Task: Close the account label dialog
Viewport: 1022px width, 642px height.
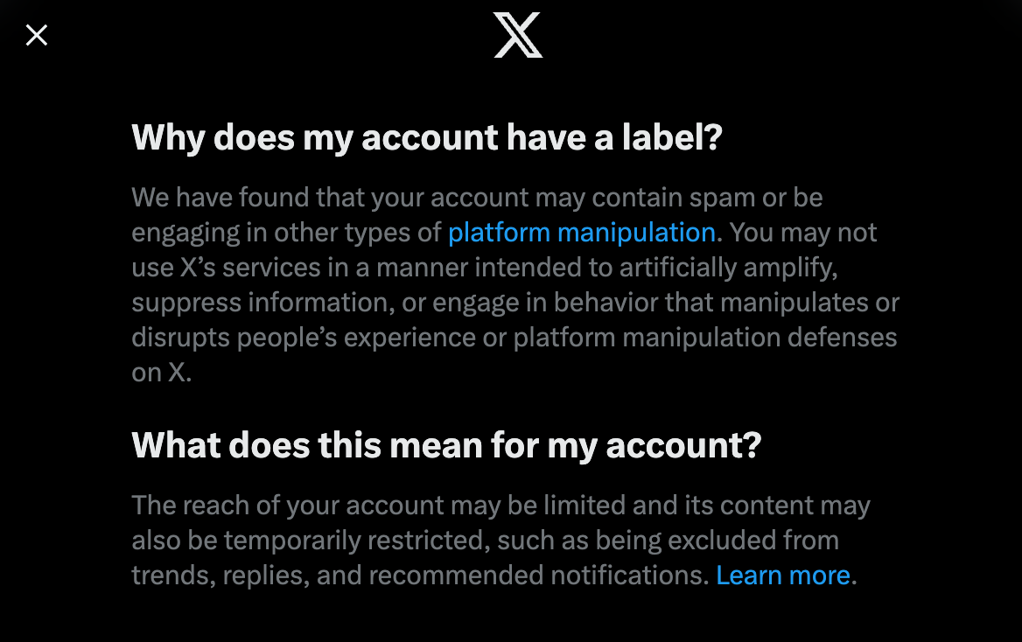Action: tap(37, 35)
